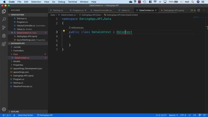Open Startup.cs from Open Editors
208x117 pixels.
pos(22,19)
